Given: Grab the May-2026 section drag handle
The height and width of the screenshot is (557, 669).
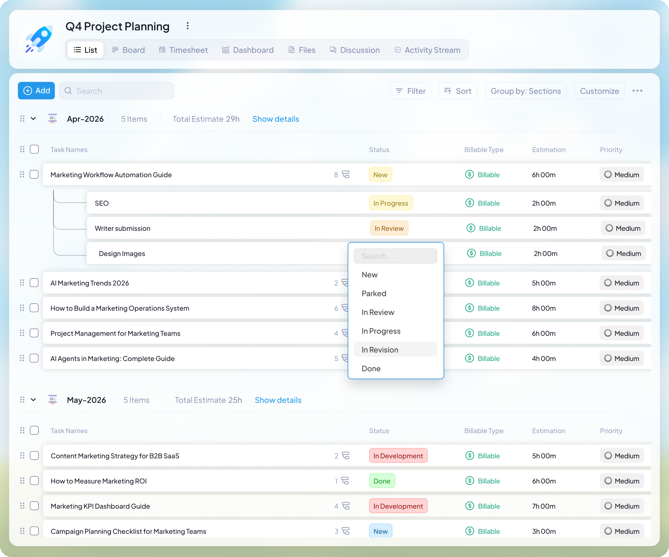Looking at the screenshot, I should click(22, 400).
